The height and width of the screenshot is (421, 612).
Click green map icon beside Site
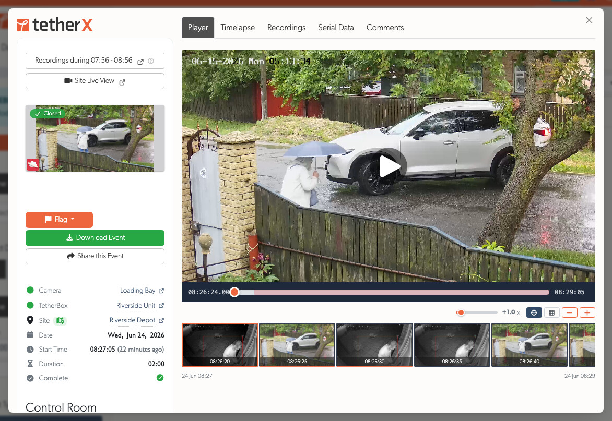(x=60, y=320)
